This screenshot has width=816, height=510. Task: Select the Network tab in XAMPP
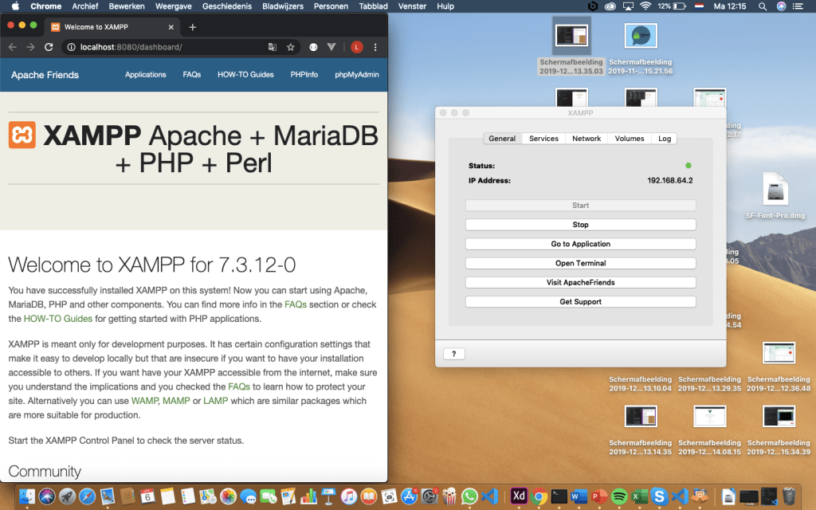coord(586,139)
